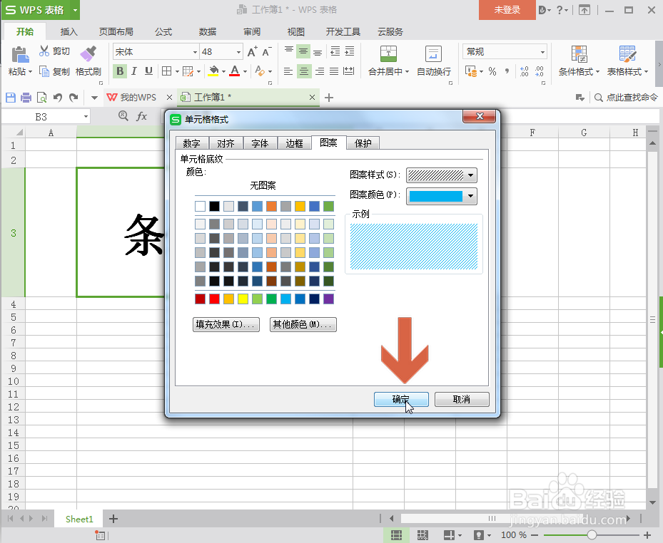Viewport: 663px width, 543px height.
Task: Click the borders icon
Action: point(166,71)
